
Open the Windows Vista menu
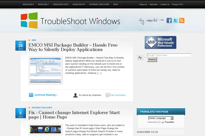(61, 4)
